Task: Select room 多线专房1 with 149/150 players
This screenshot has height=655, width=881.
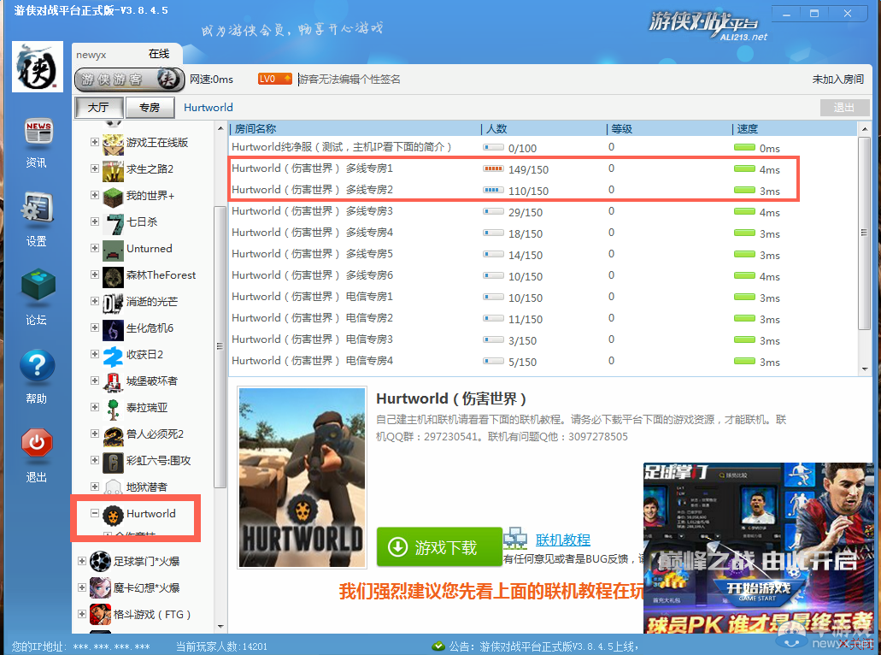Action: [x=543, y=168]
